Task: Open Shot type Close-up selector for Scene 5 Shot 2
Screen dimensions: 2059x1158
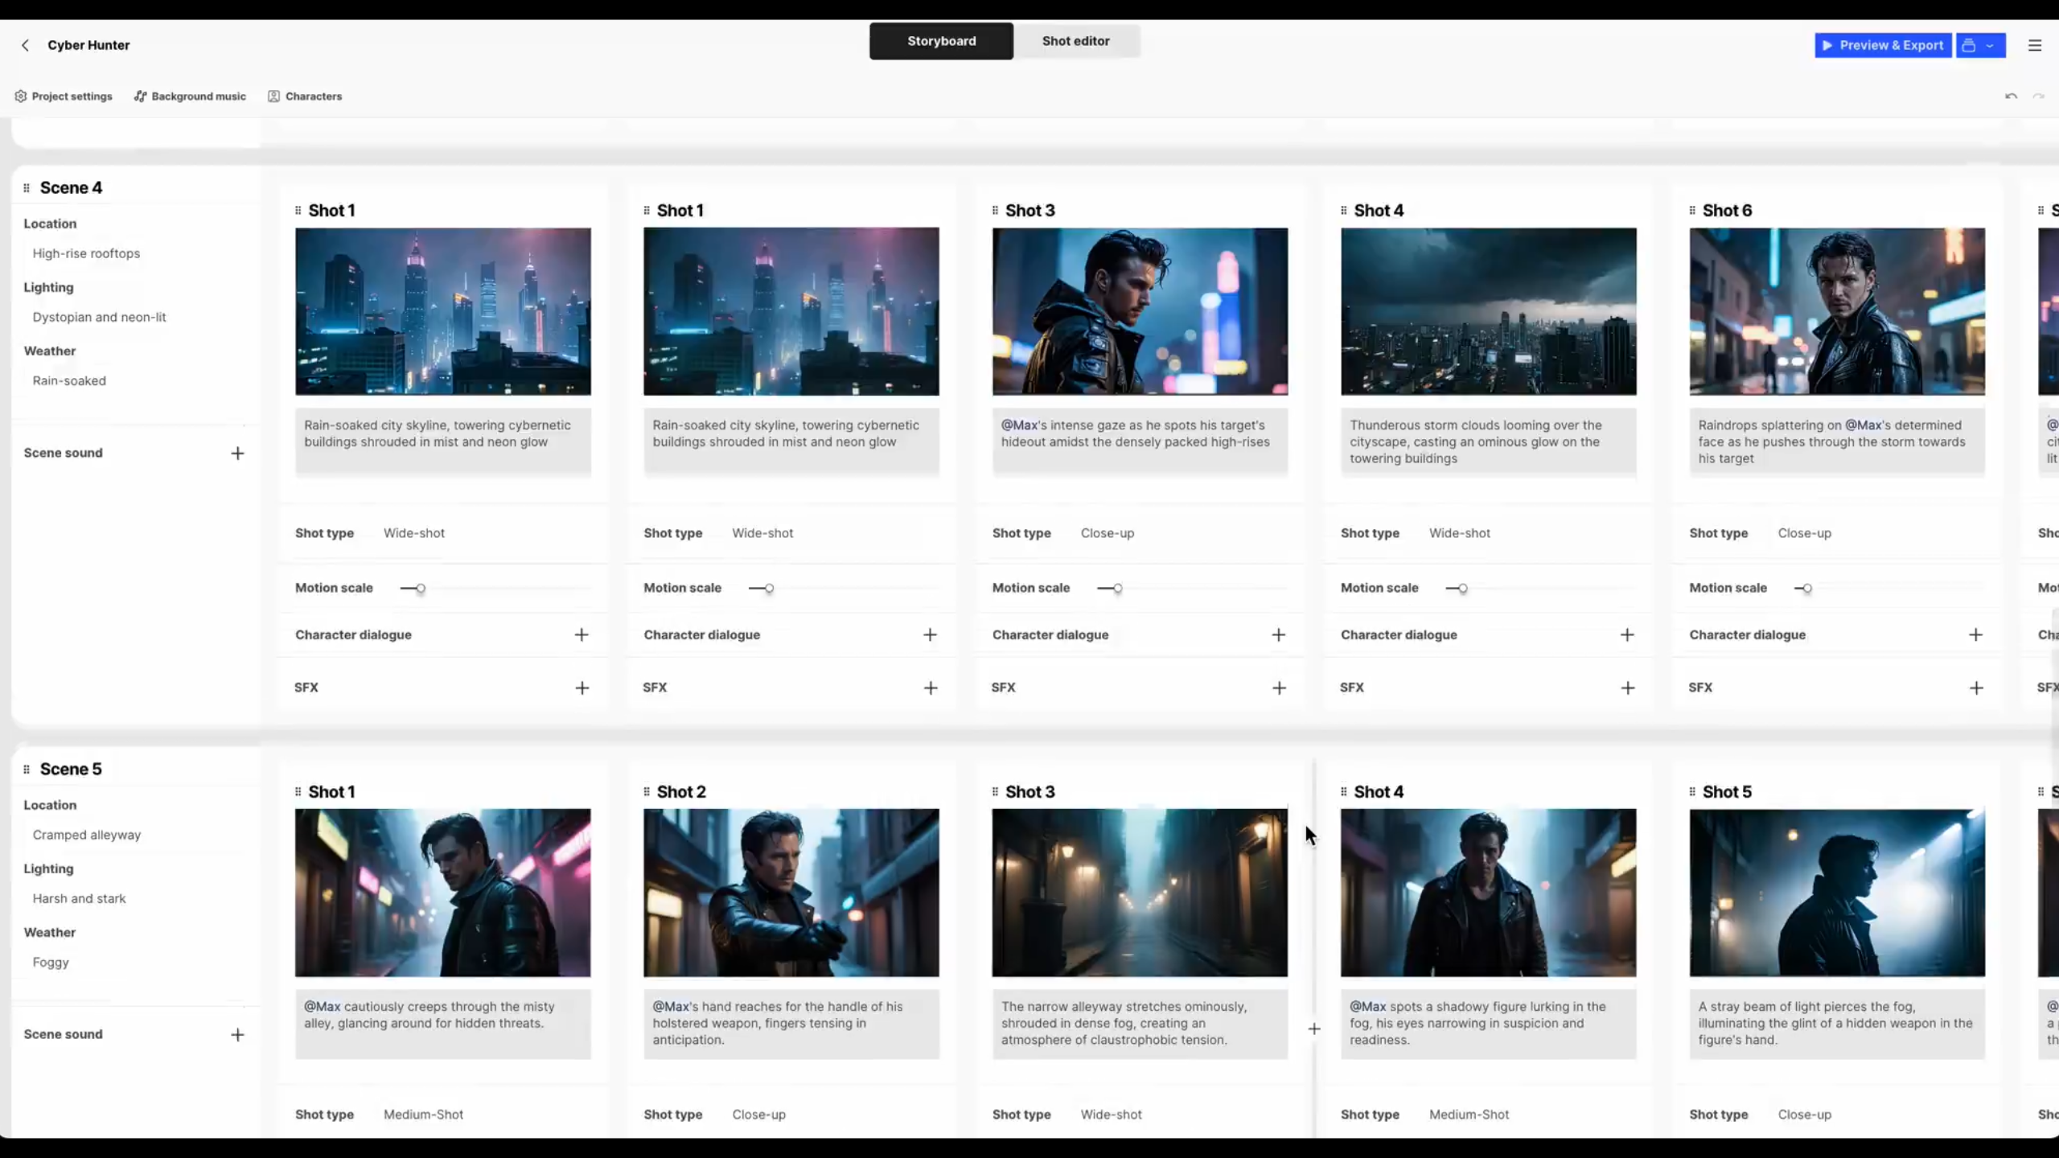Action: [758, 1115]
